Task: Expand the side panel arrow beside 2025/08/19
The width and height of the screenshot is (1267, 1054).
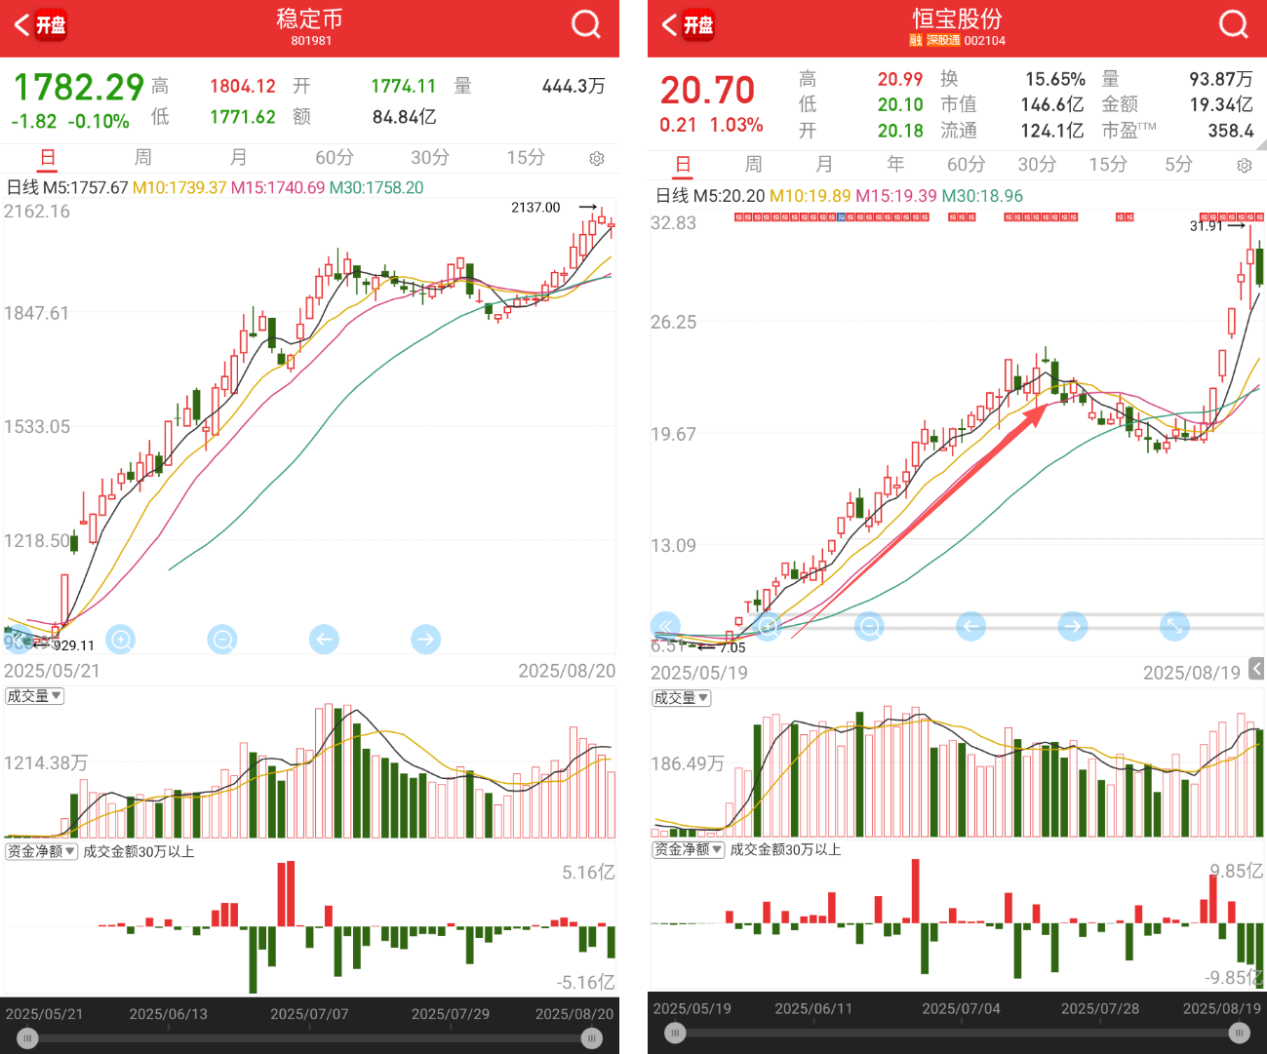Action: [x=1256, y=669]
